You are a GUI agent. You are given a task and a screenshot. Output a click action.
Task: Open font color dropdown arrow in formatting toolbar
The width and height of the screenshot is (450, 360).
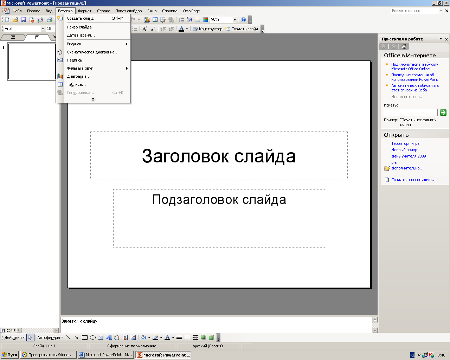coord(187,29)
